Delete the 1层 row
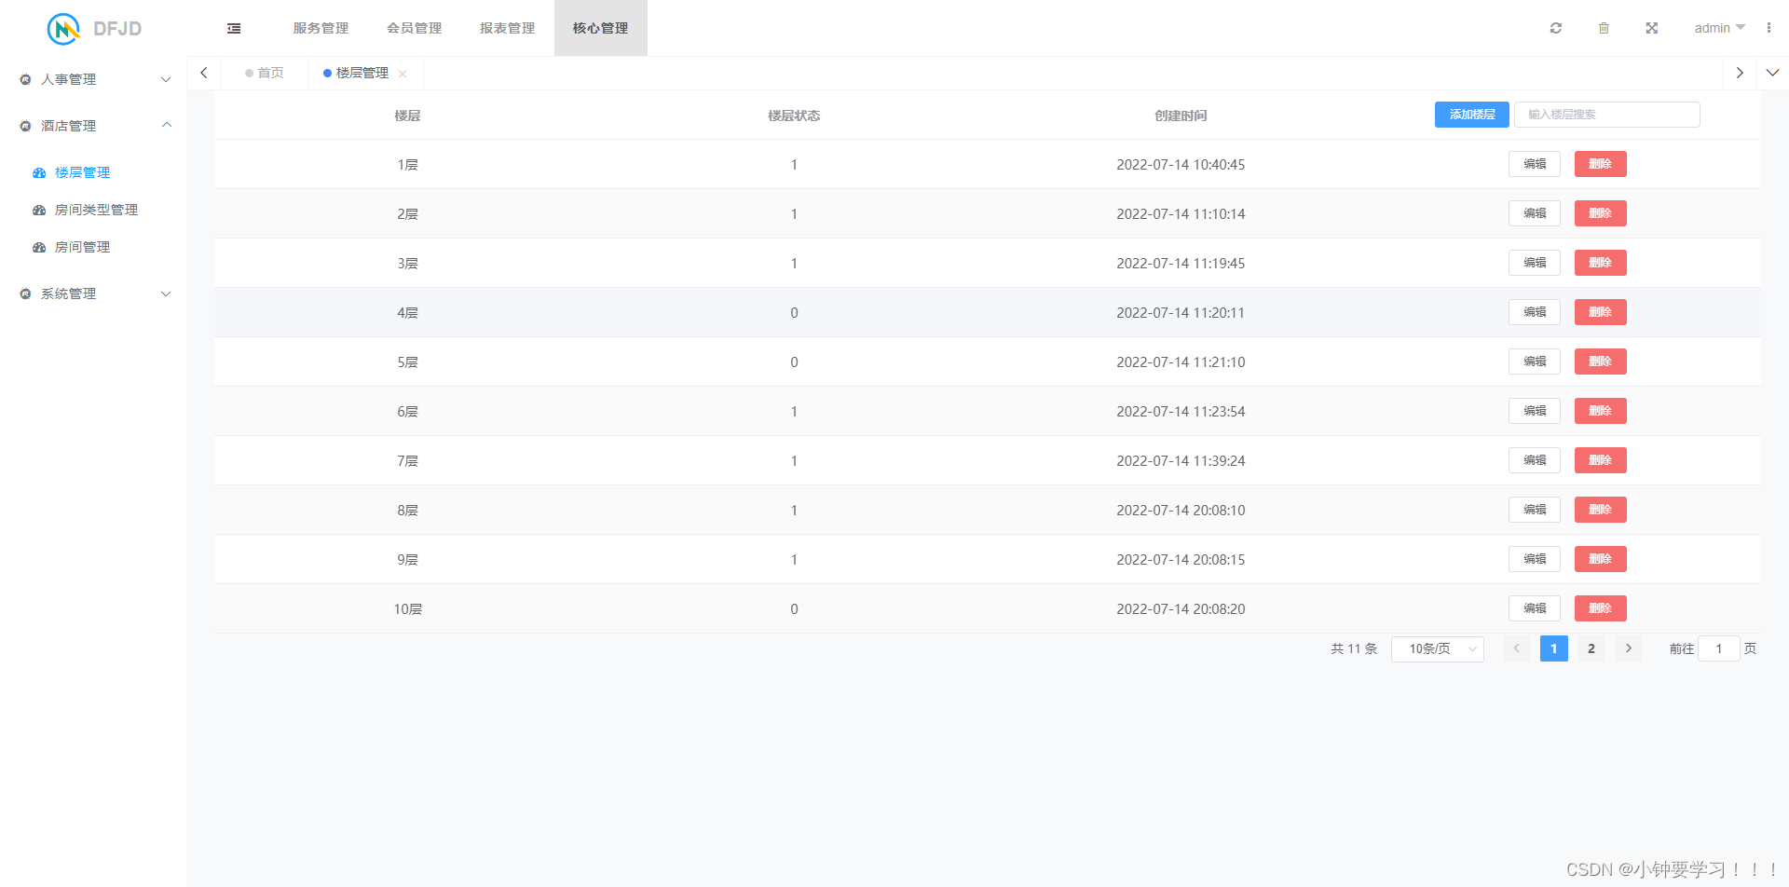This screenshot has height=887, width=1789. 1600,164
